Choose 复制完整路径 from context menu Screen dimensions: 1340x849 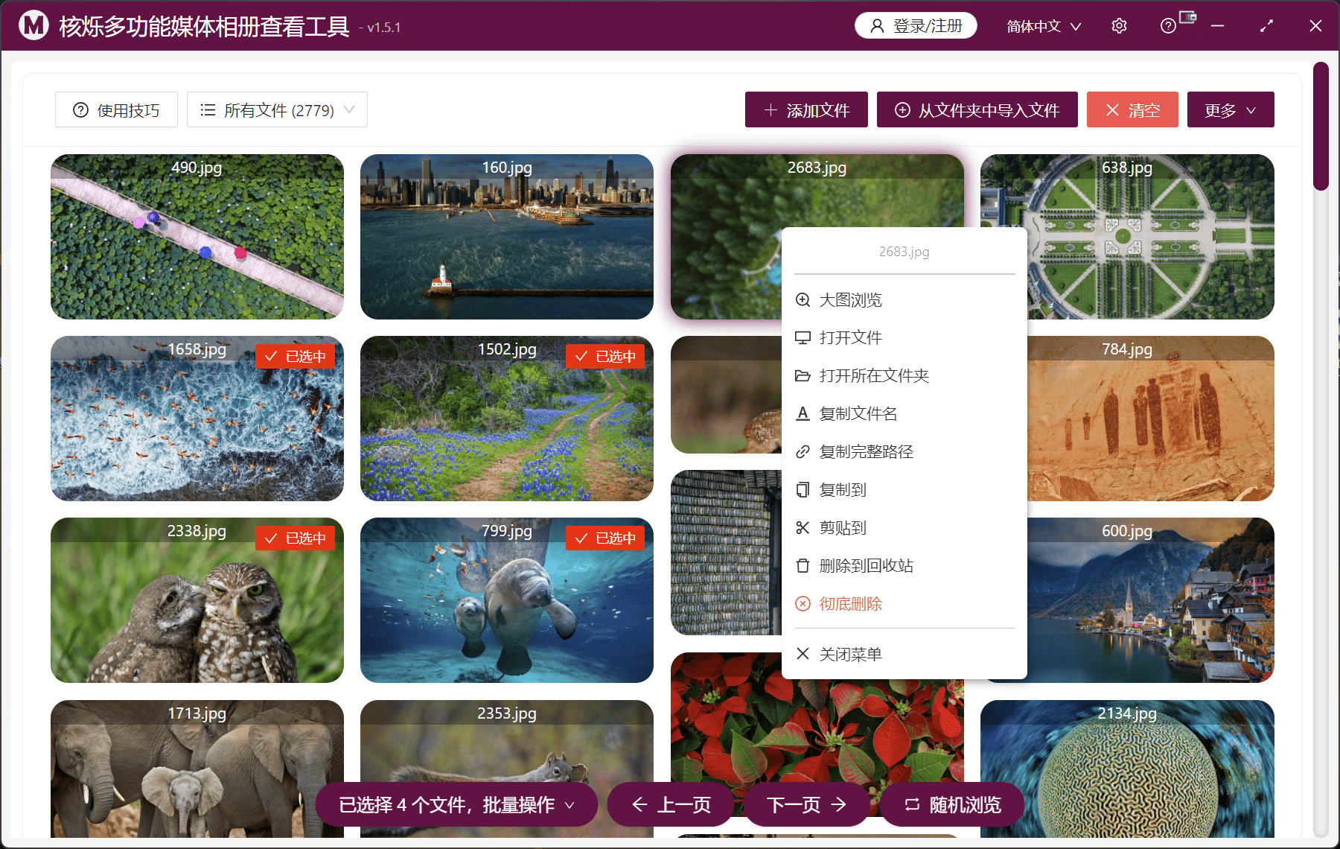(904, 451)
